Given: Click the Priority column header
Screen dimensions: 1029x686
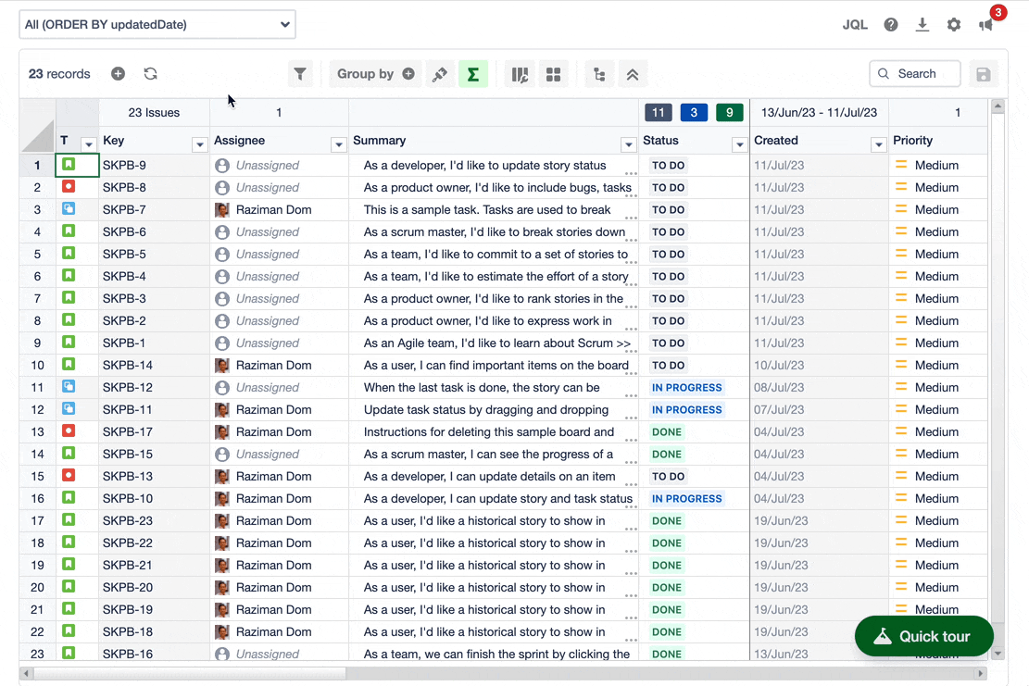Looking at the screenshot, I should (x=913, y=141).
